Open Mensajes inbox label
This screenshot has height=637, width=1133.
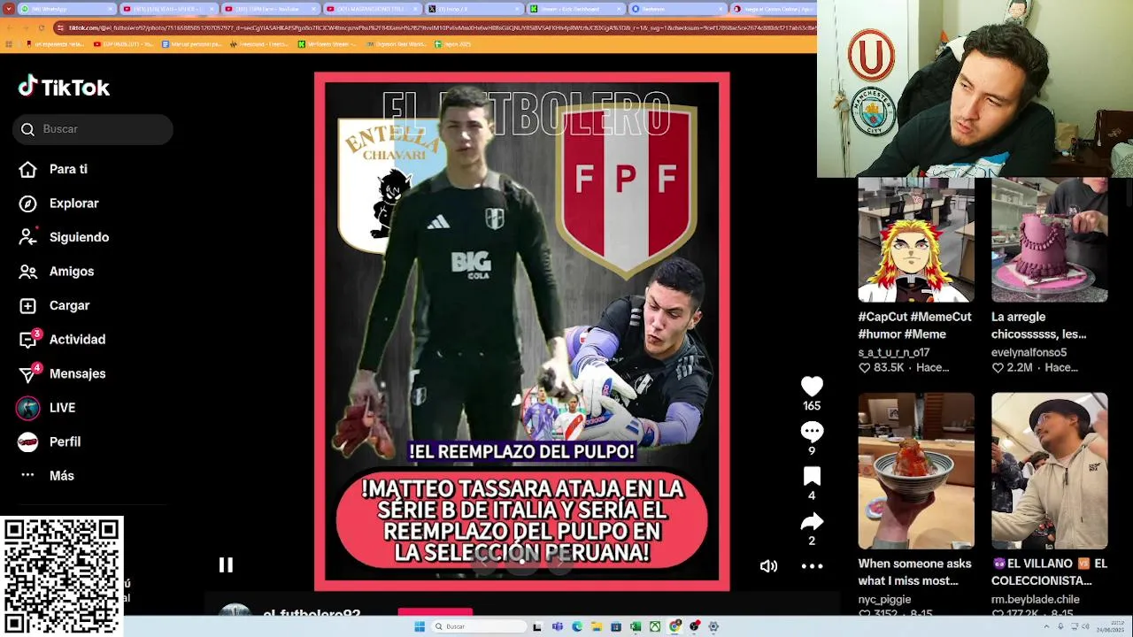(x=77, y=373)
